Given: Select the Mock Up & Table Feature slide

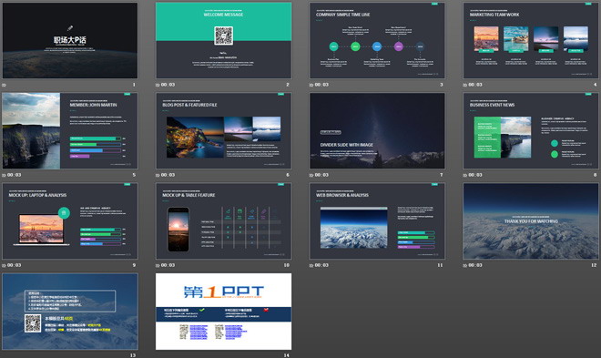Looking at the screenshot, I should (223, 221).
